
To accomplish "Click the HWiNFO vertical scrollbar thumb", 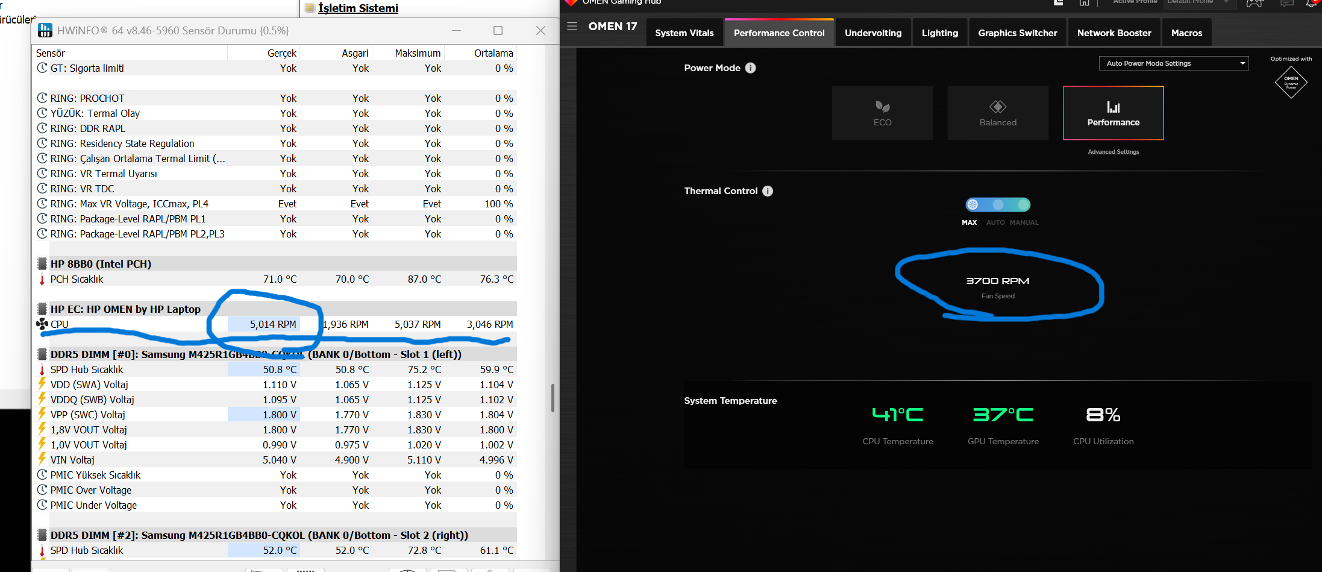I will click(x=553, y=398).
